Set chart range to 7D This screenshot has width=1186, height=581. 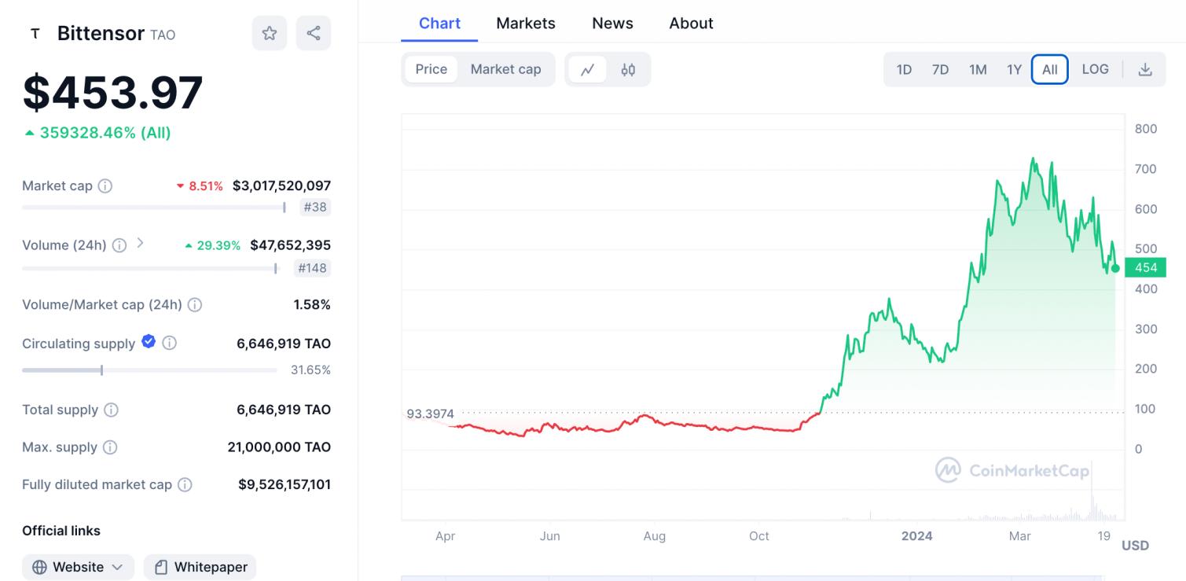940,69
